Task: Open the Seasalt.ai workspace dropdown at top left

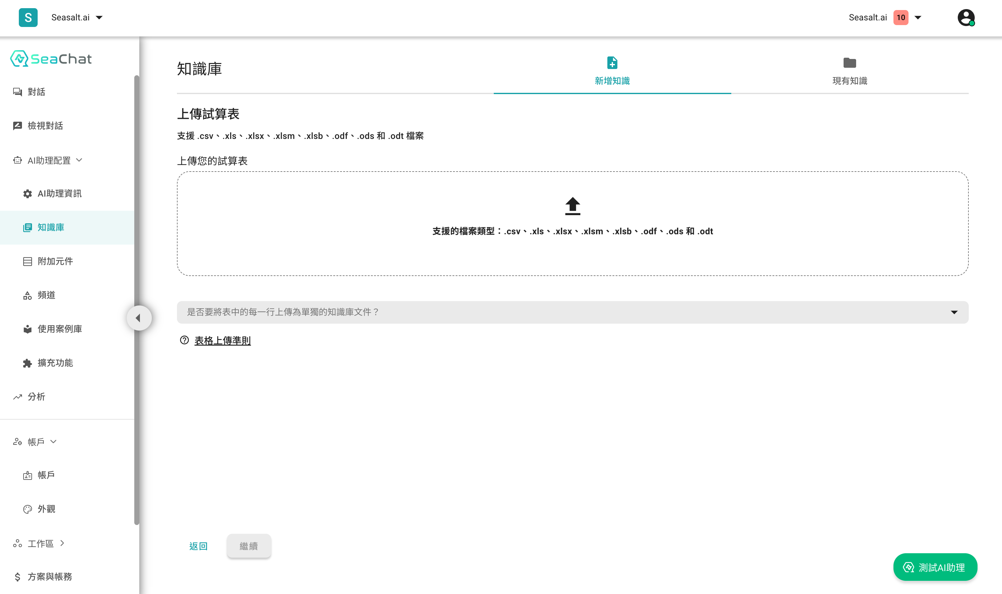Action: click(77, 18)
